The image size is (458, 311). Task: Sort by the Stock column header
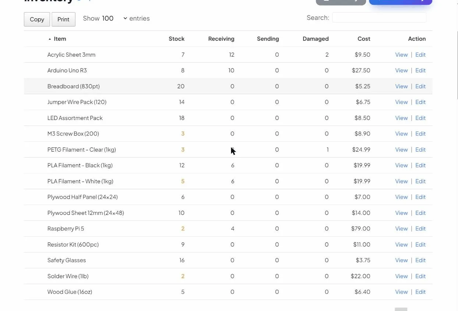click(x=177, y=39)
